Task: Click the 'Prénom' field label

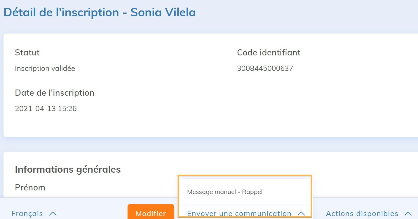Action: coord(30,188)
